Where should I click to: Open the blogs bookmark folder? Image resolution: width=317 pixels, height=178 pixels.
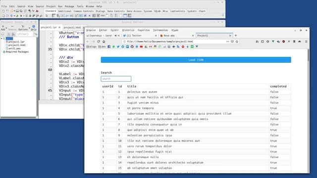pyautogui.click(x=91, y=46)
